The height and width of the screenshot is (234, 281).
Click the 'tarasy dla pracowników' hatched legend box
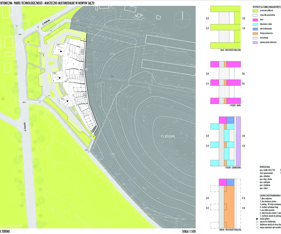255,15
